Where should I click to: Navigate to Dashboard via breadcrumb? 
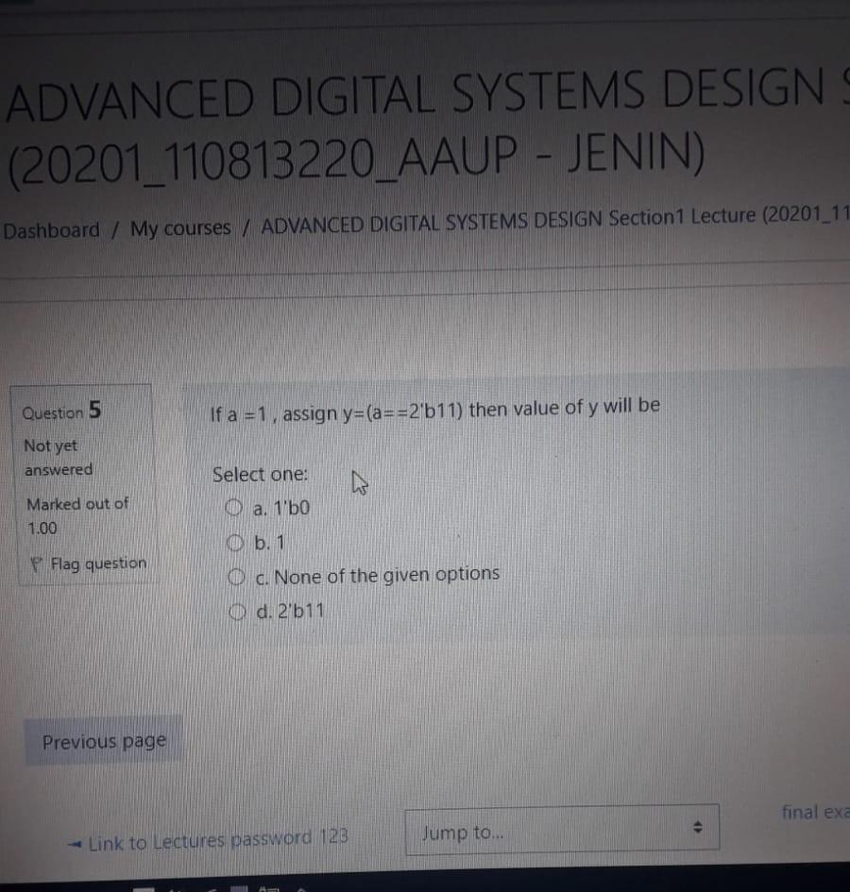click(x=51, y=229)
